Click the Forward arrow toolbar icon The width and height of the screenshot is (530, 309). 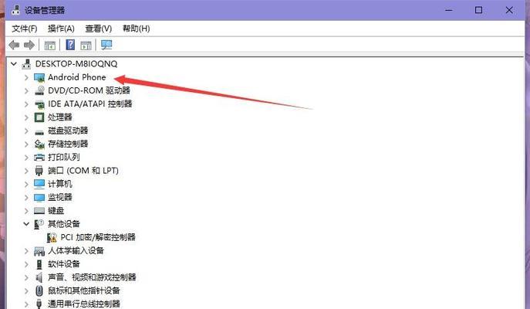click(x=29, y=45)
